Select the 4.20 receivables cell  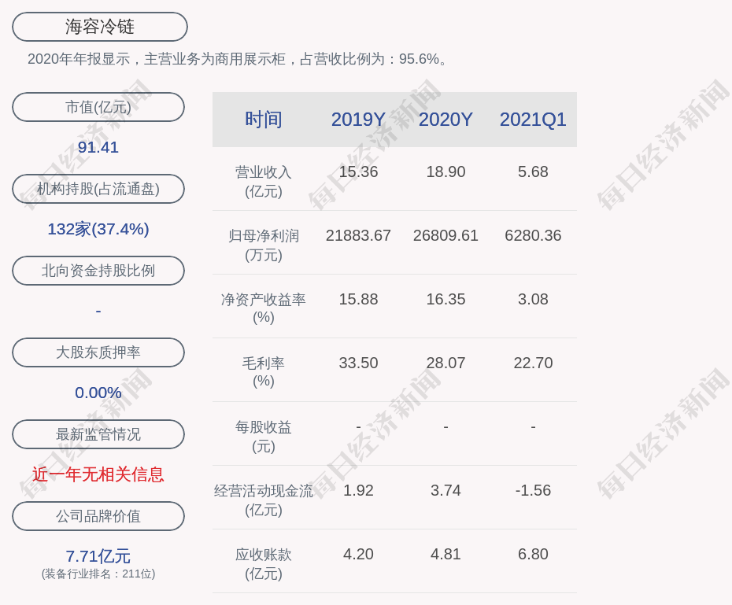point(359,554)
